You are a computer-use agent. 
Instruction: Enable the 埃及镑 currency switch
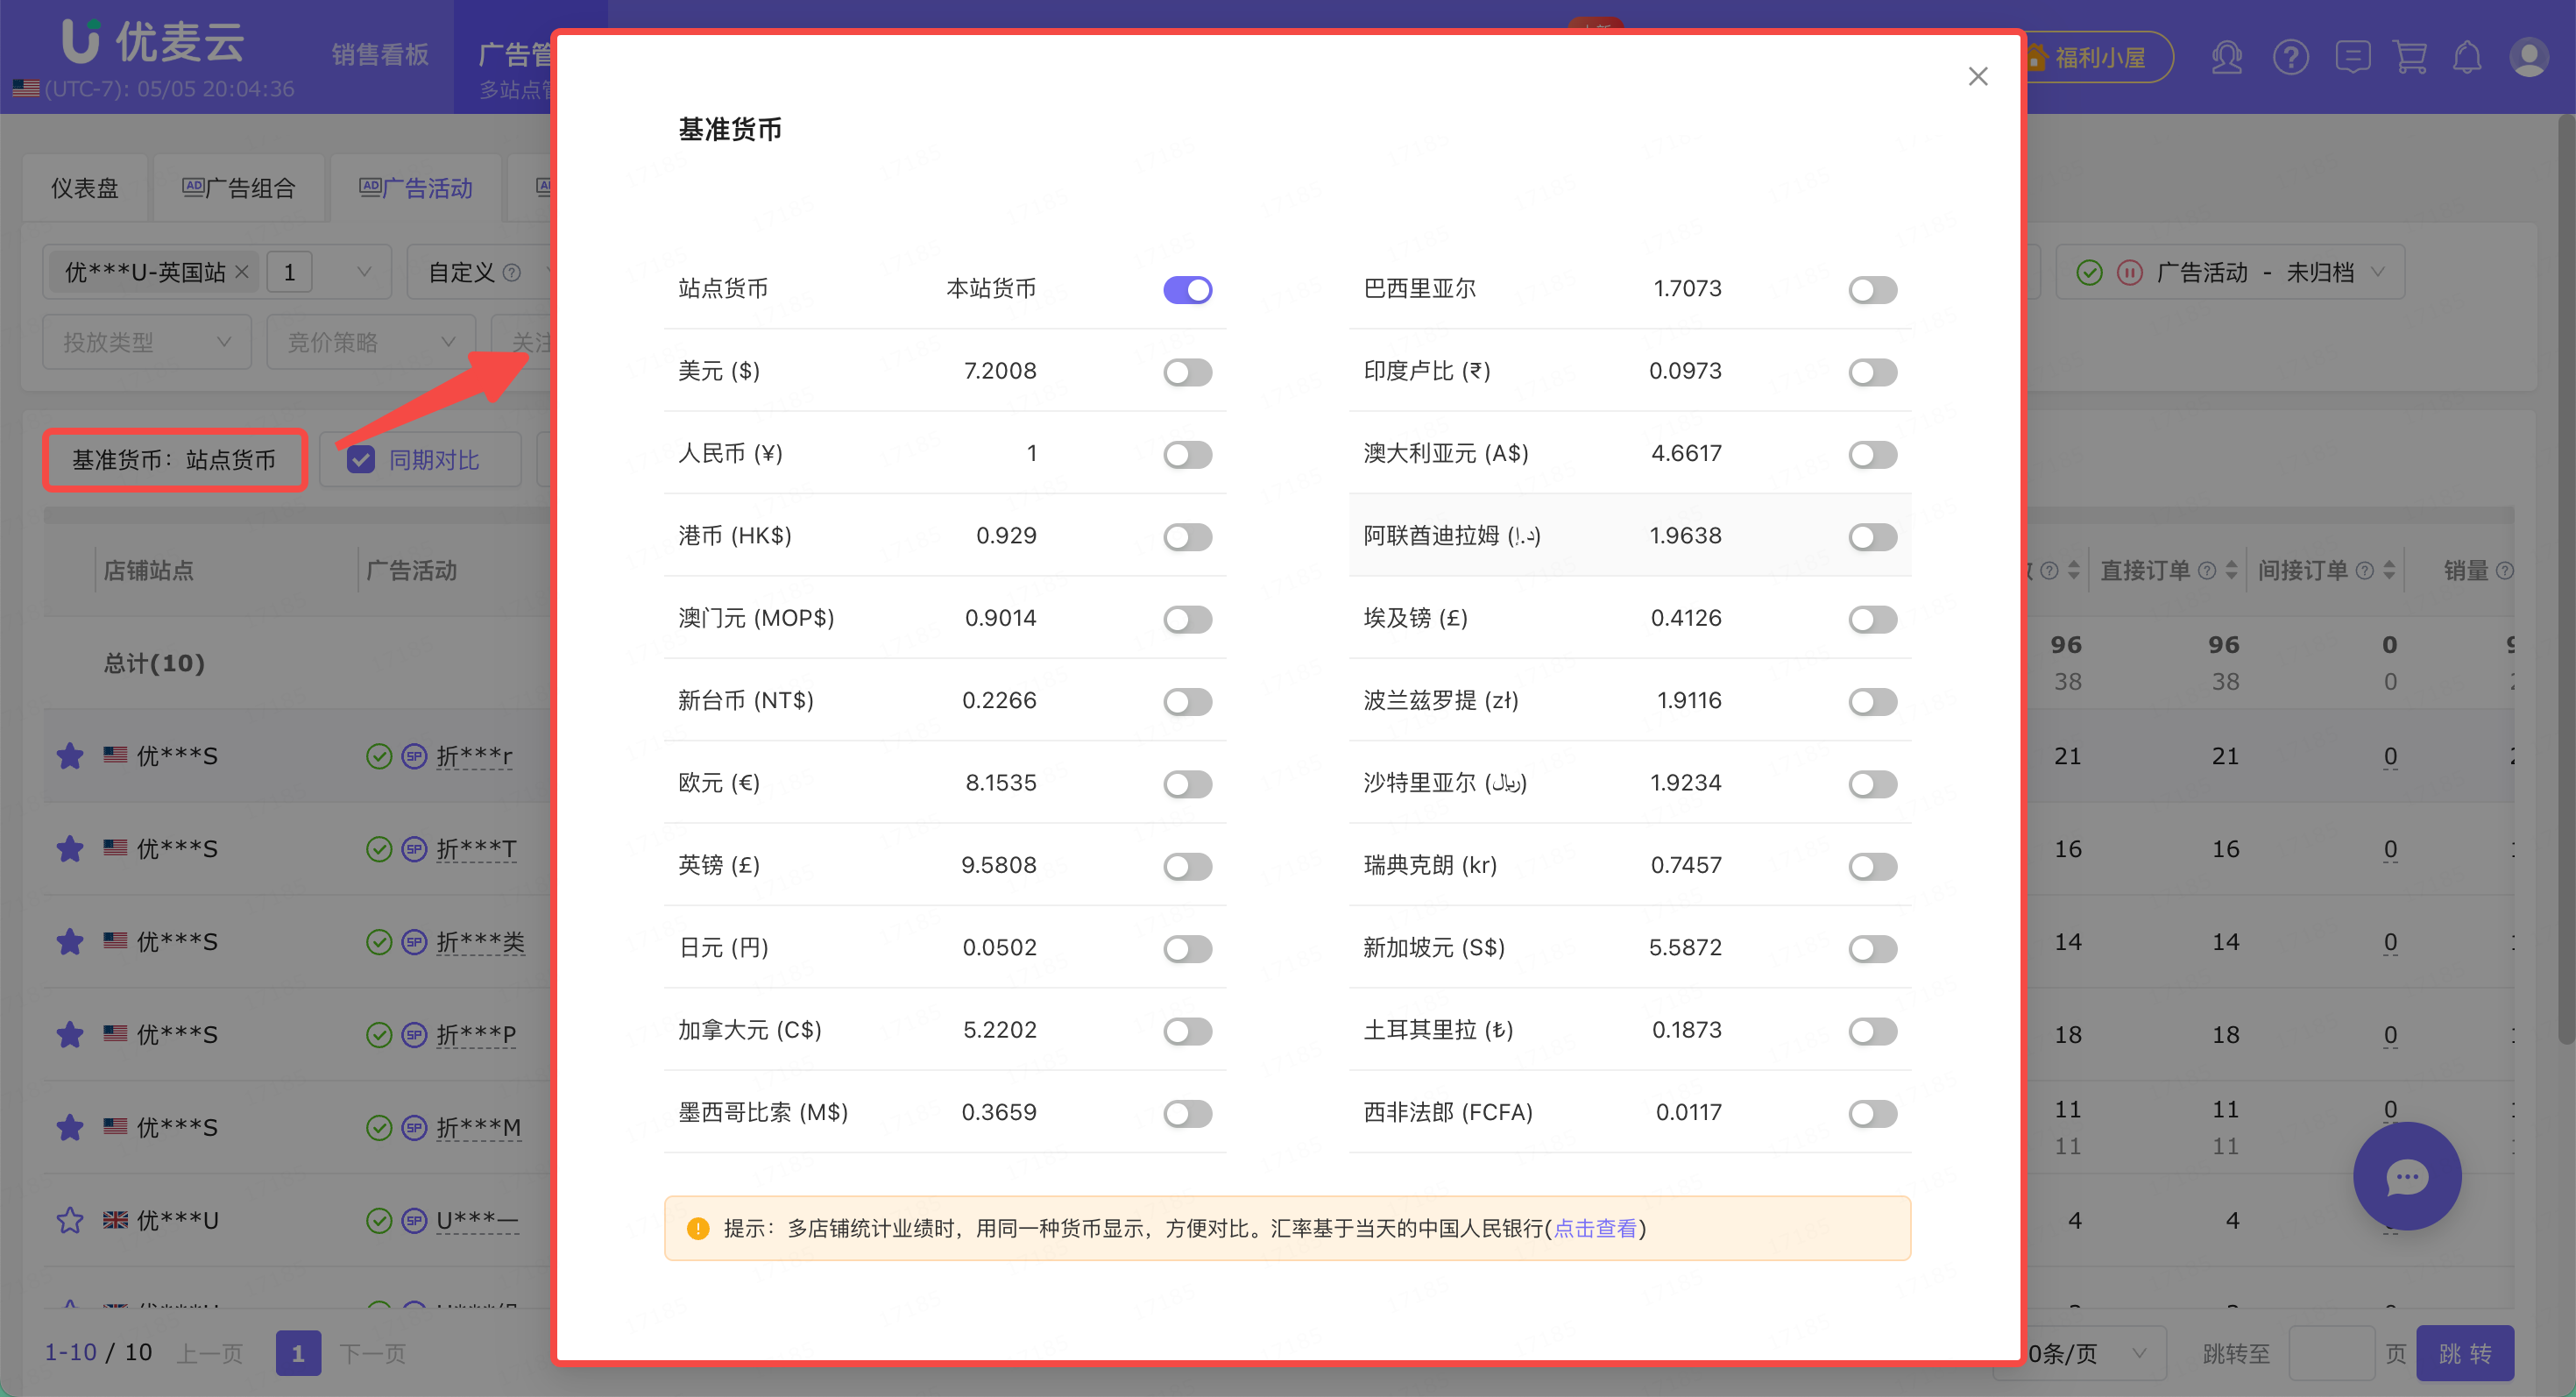click(1872, 619)
